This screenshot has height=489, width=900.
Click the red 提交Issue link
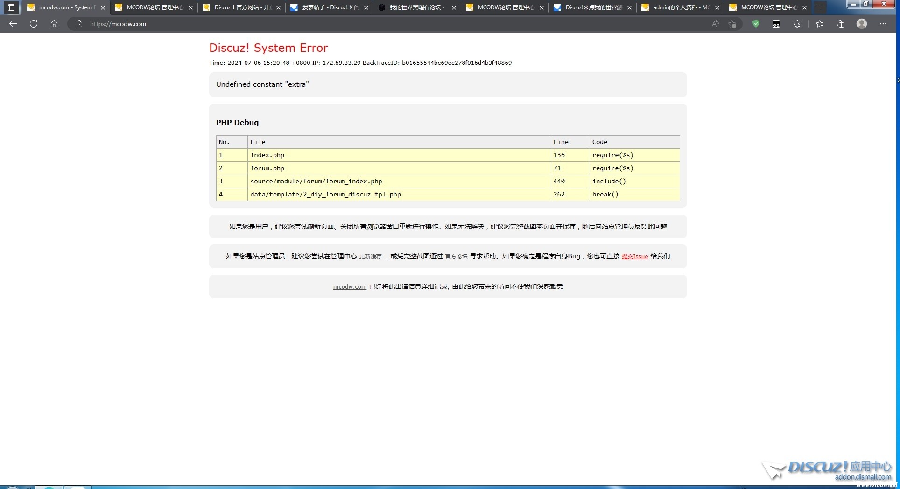pyautogui.click(x=634, y=257)
